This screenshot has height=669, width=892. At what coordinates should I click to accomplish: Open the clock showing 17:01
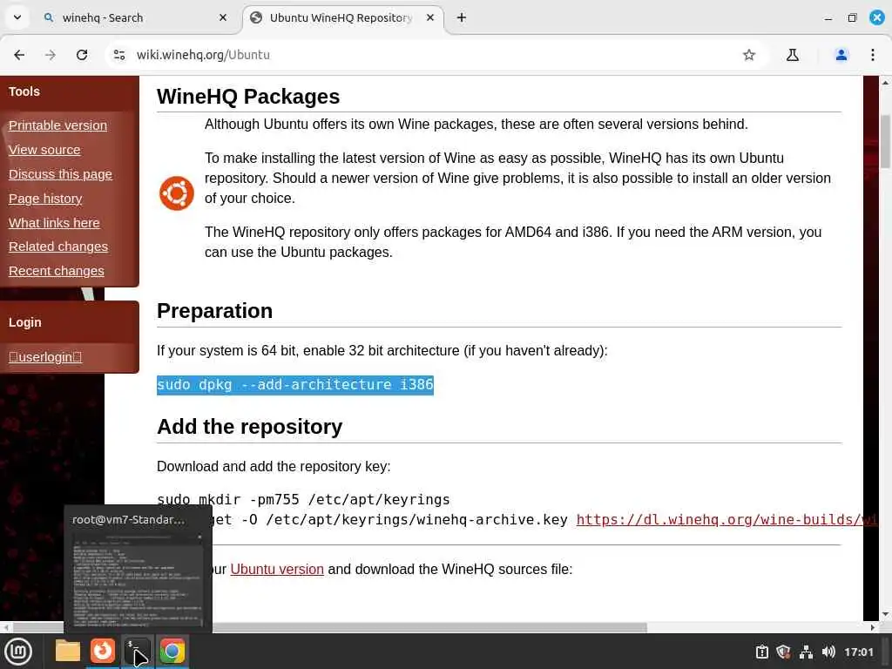point(858,652)
